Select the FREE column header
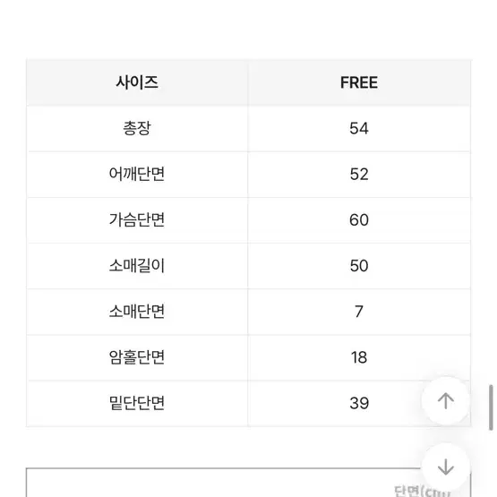This screenshot has height=497, width=497. pos(359,82)
